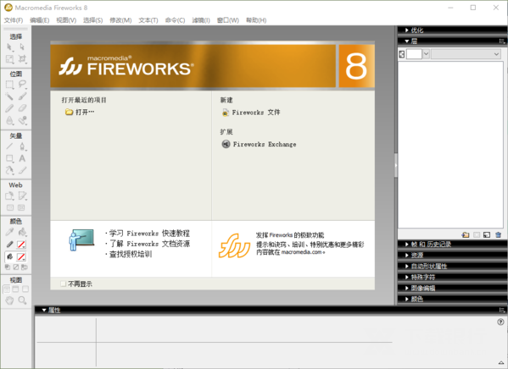
Task: Set default stroke and fill colors
Action: 7,267
